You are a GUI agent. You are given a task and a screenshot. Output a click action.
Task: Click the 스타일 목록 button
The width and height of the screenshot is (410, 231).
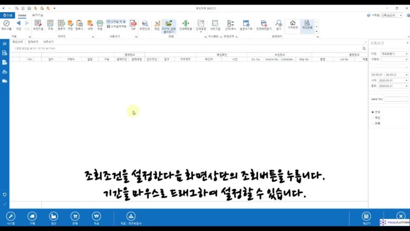pyautogui.click(x=116, y=22)
